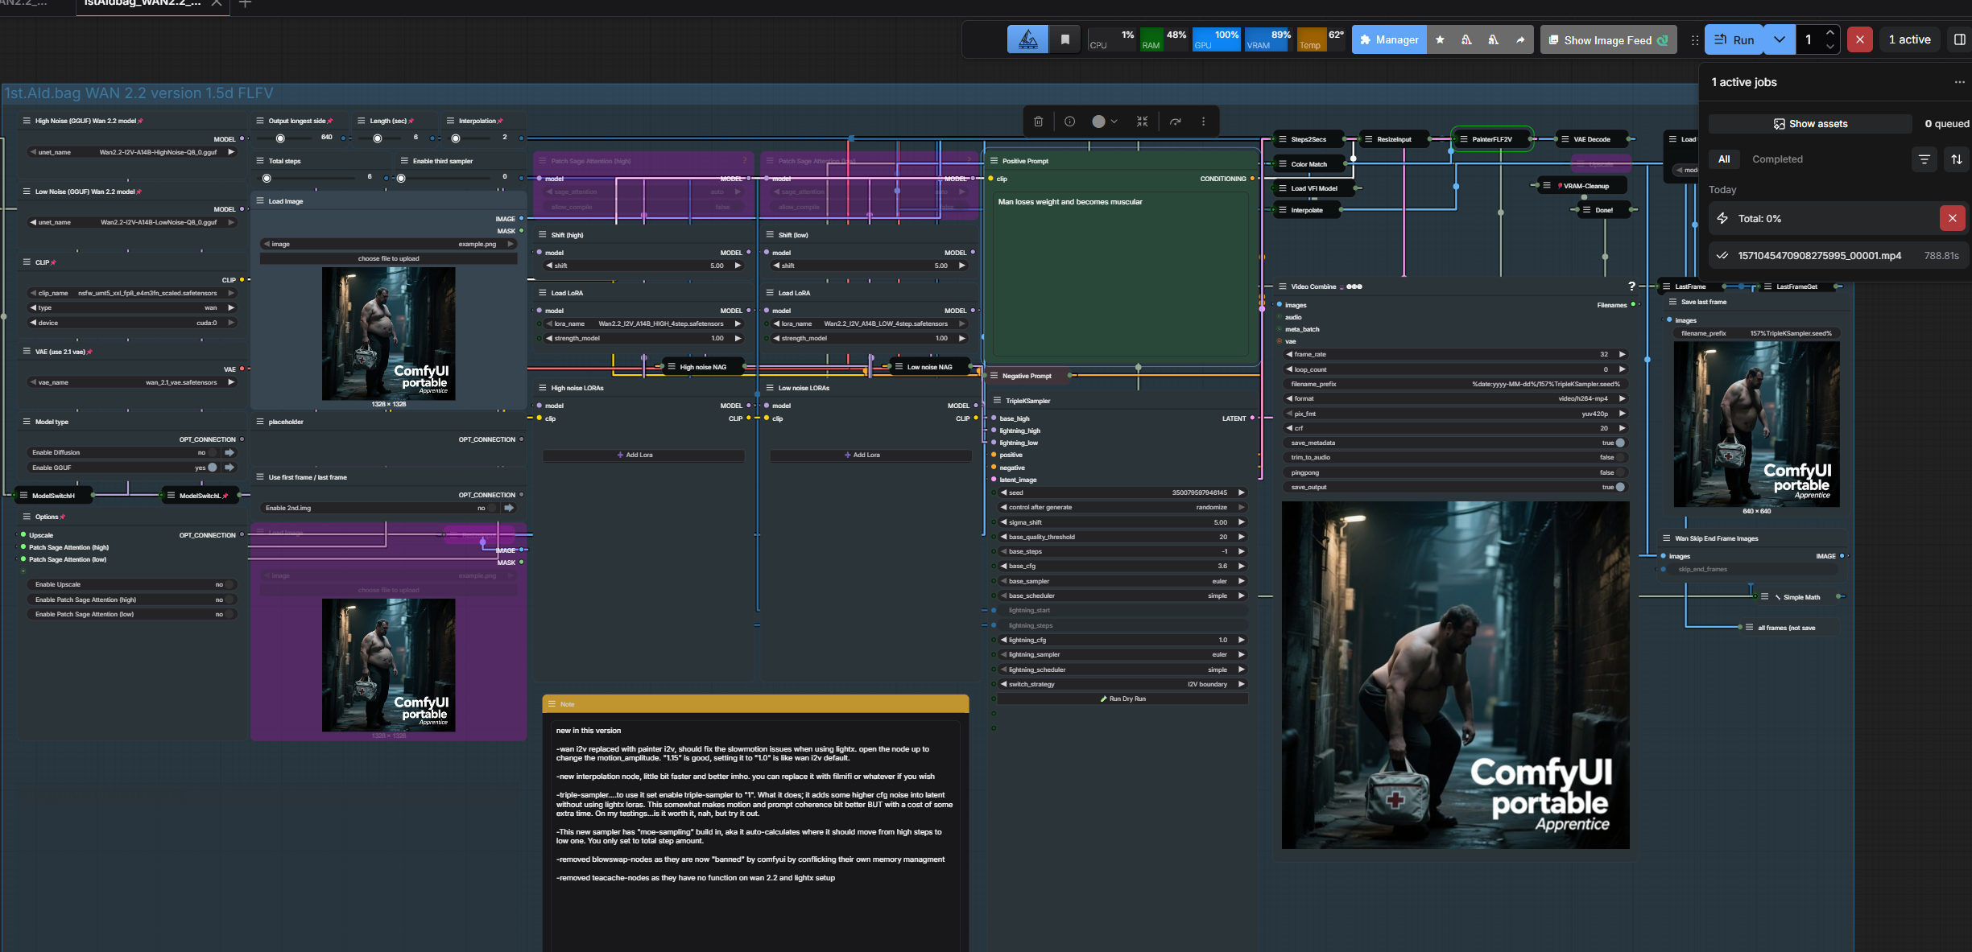Adjust the Output longest side slider
The height and width of the screenshot is (952, 1972).
(281, 138)
